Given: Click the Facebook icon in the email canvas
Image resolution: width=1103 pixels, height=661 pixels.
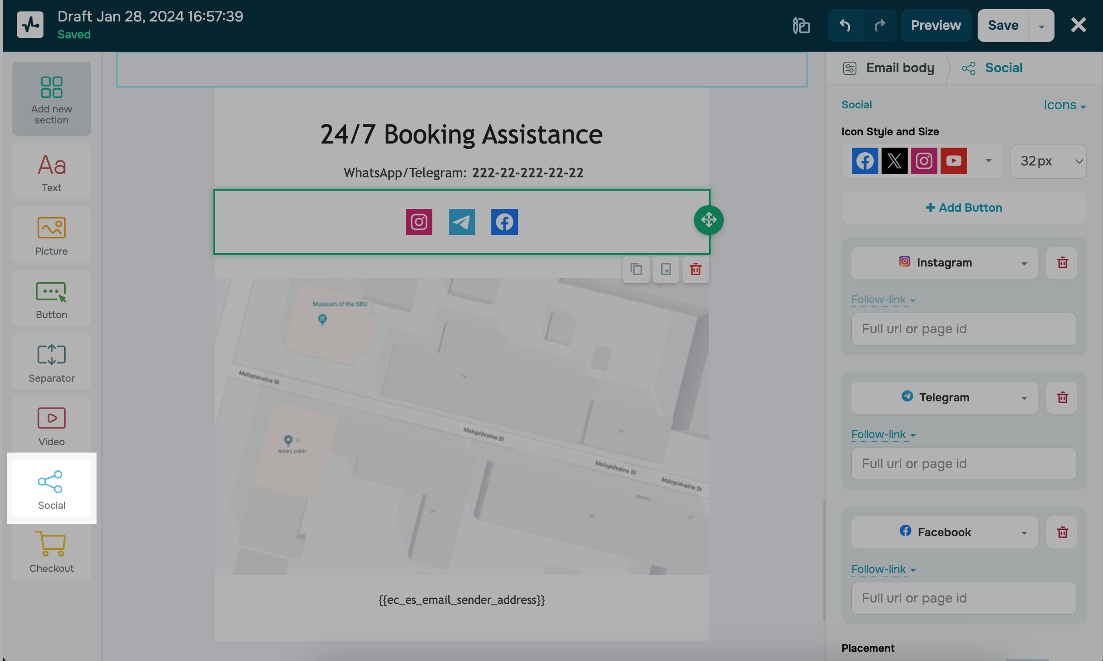Looking at the screenshot, I should (504, 222).
